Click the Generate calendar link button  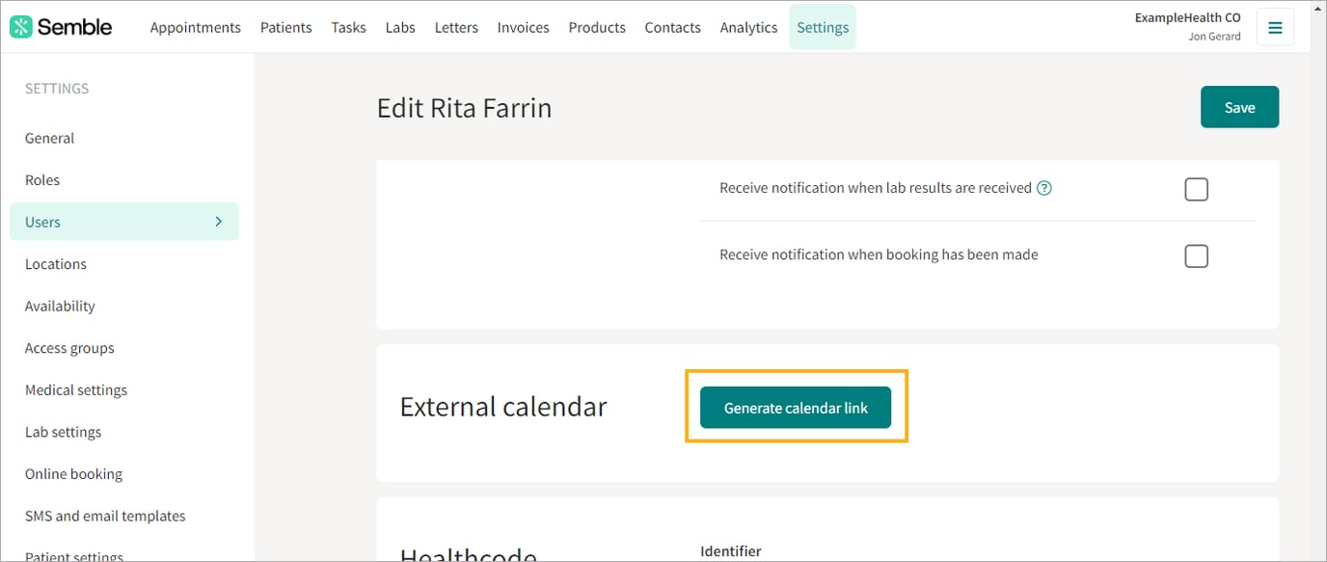[795, 407]
